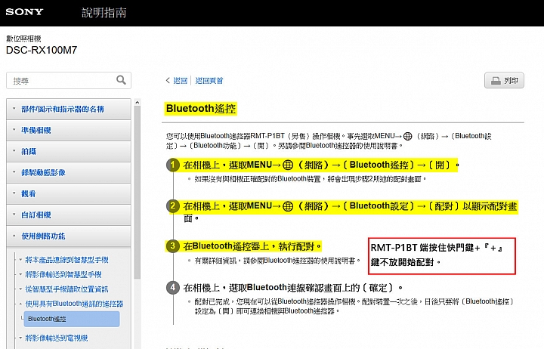This screenshot has height=349, width=544.
Task: Click the DSC-RX100M7 model name
Action: coord(42,51)
